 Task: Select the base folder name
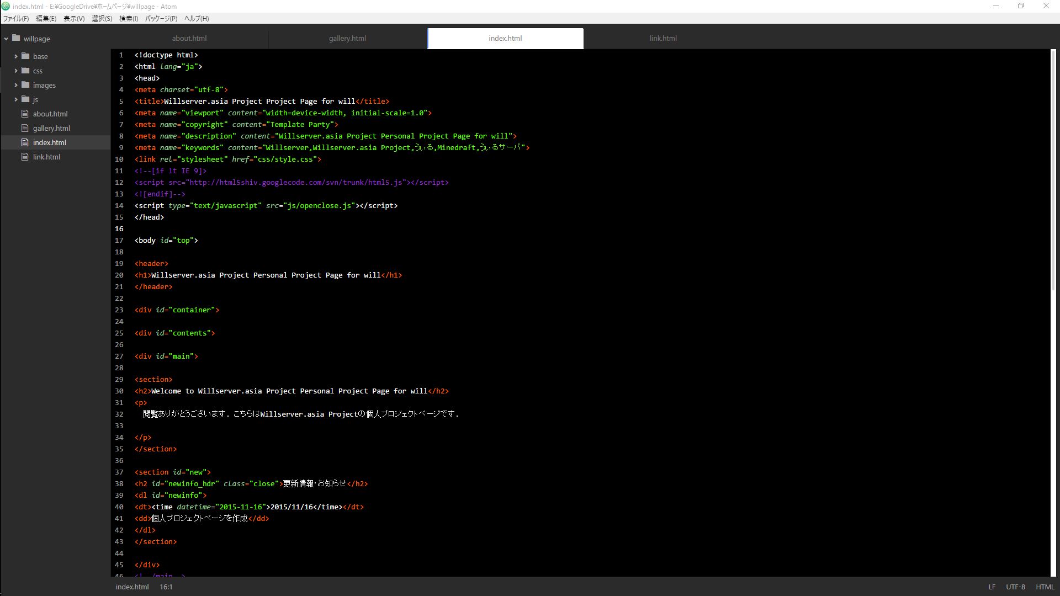point(40,56)
